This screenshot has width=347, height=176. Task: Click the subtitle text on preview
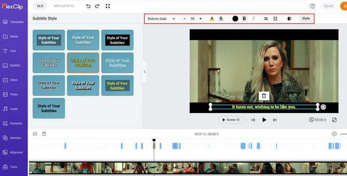(264, 107)
